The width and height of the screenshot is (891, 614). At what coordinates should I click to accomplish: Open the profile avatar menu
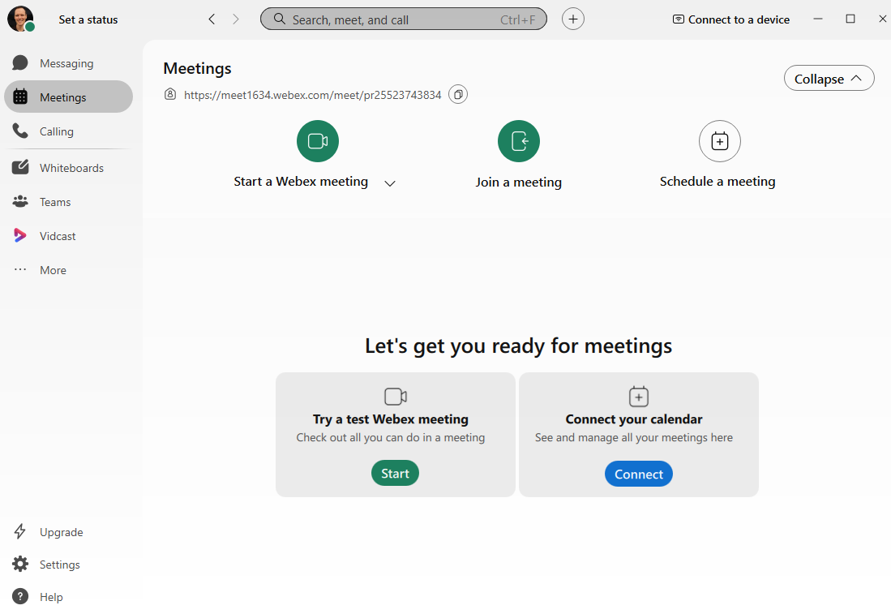[x=20, y=18]
